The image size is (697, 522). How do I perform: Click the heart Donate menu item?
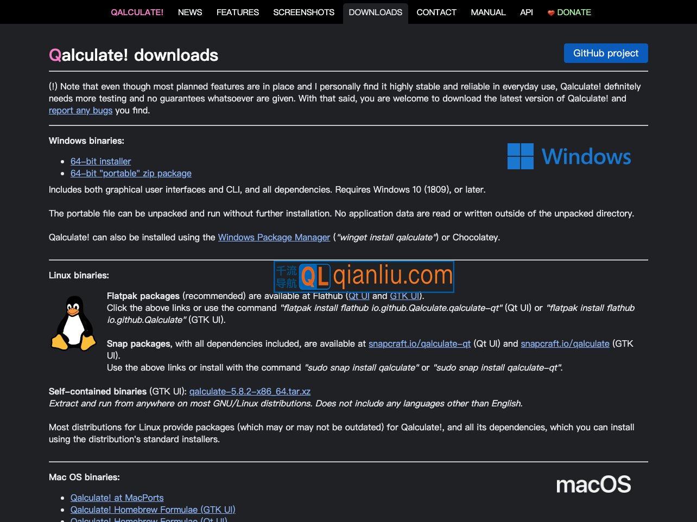569,12
